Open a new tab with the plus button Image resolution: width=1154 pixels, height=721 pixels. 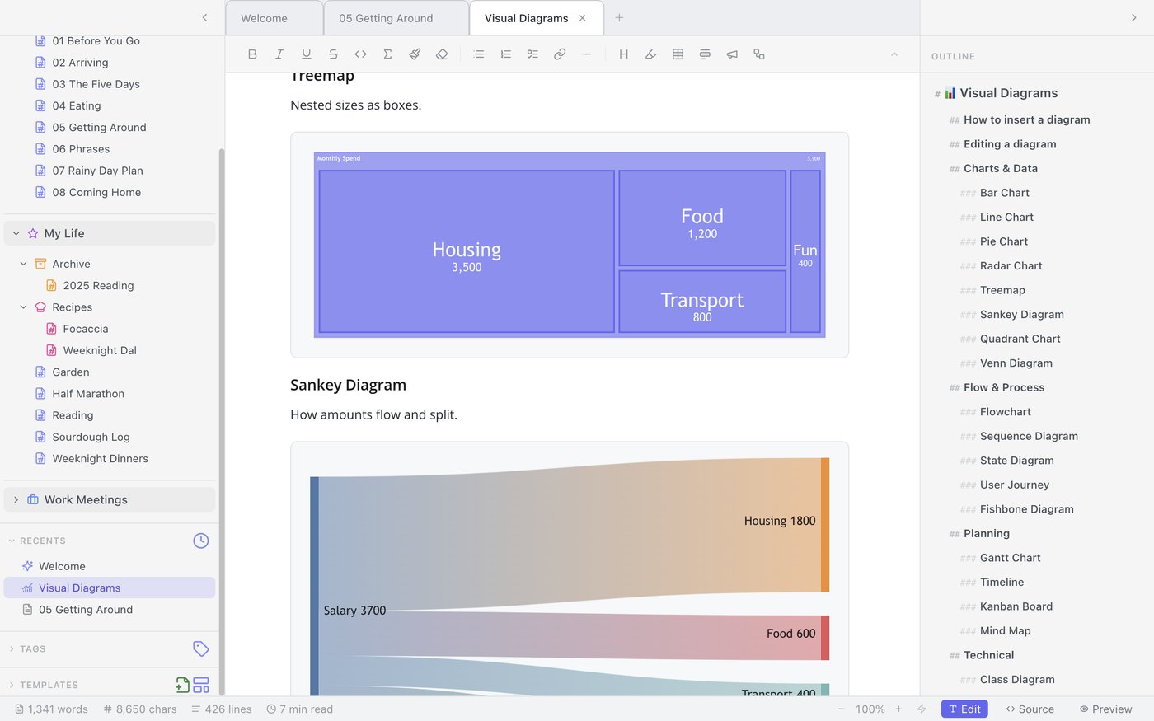[619, 17]
